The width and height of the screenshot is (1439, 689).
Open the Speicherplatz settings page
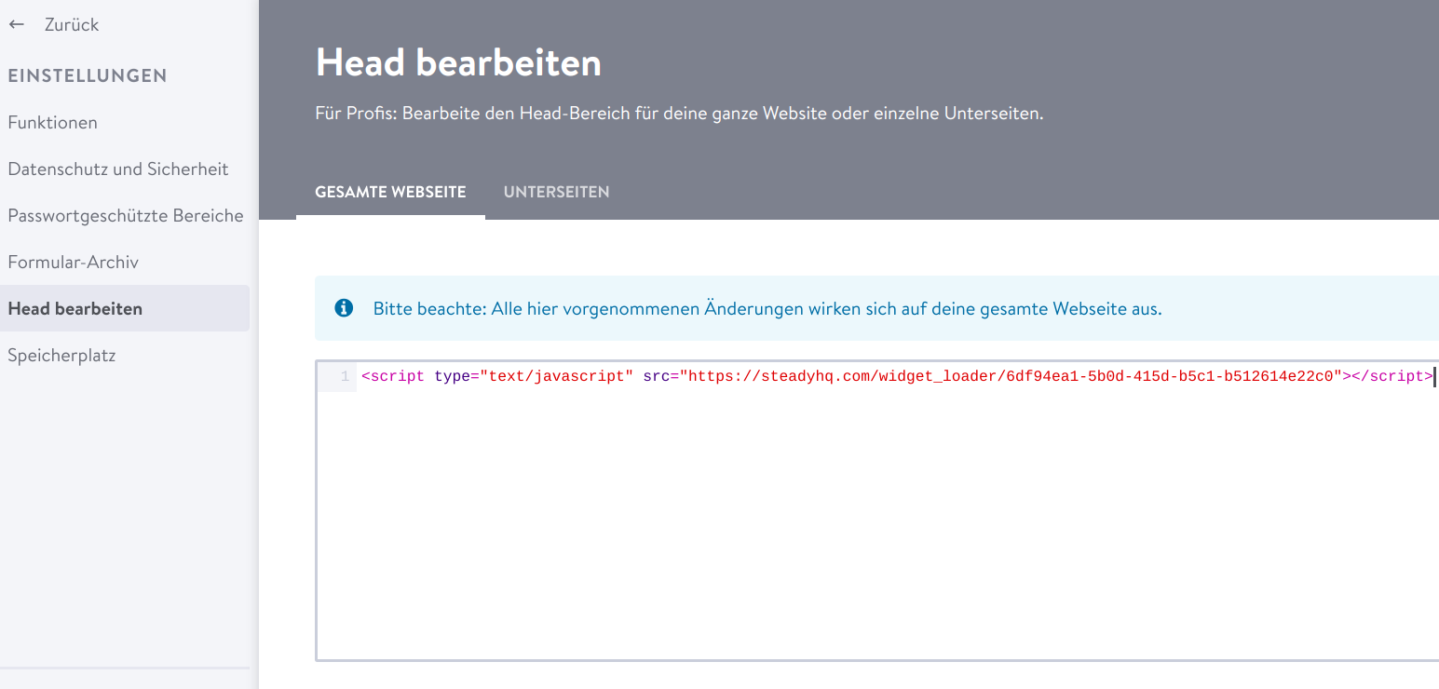point(61,356)
